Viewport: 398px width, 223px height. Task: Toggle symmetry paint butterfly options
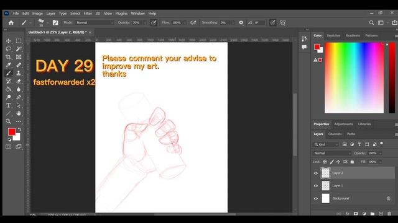coord(283,23)
